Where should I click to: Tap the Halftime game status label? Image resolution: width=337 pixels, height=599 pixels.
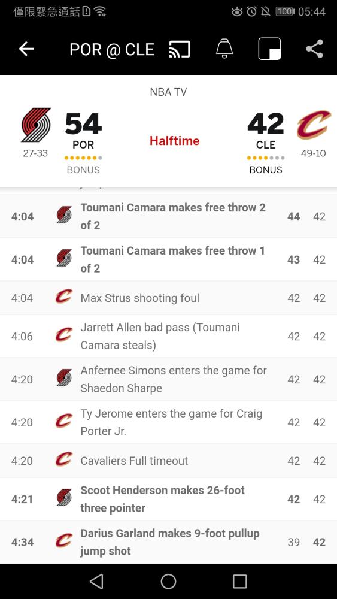pos(174,141)
